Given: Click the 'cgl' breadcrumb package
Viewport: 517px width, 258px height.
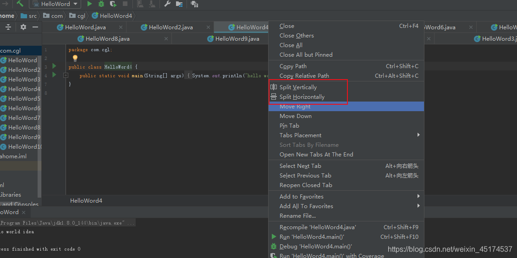Looking at the screenshot, I should click(x=77, y=16).
